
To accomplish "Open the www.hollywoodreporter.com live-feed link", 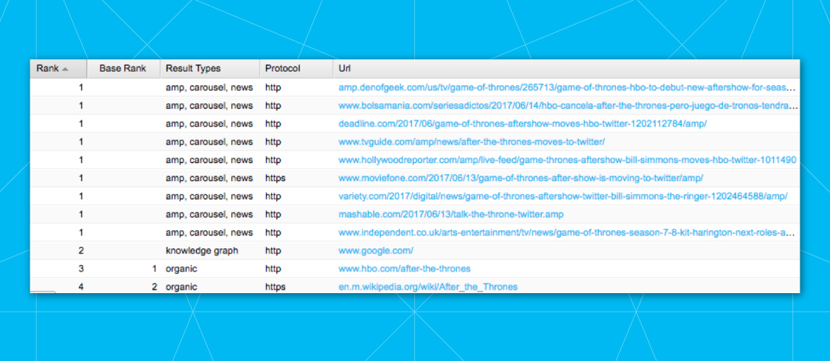I will [567, 160].
